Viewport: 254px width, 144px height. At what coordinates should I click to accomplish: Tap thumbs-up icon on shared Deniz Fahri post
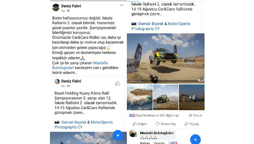coord(118,83)
